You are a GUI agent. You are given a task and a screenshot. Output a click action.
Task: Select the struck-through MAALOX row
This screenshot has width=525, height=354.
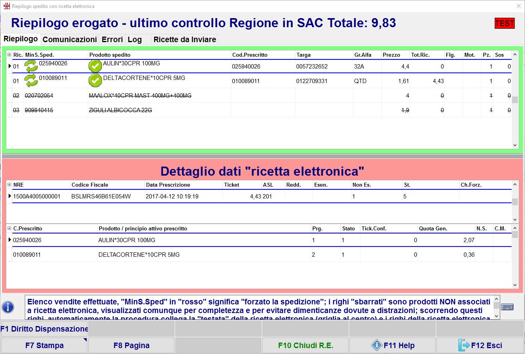click(140, 96)
